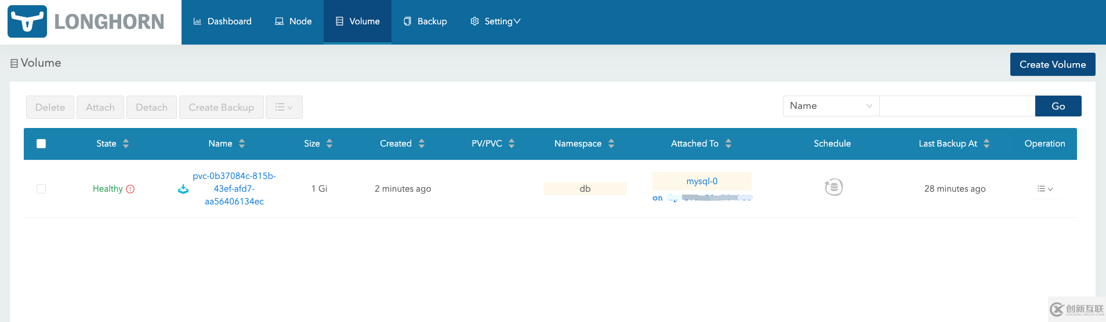Sort the Size column
Image resolution: width=1106 pixels, height=322 pixels.
(x=329, y=144)
